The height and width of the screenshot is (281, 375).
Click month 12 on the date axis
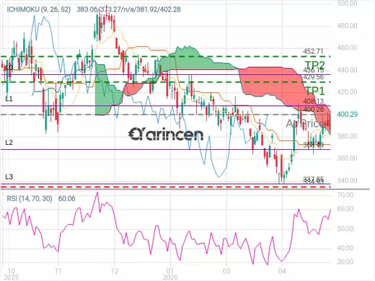pos(115,271)
